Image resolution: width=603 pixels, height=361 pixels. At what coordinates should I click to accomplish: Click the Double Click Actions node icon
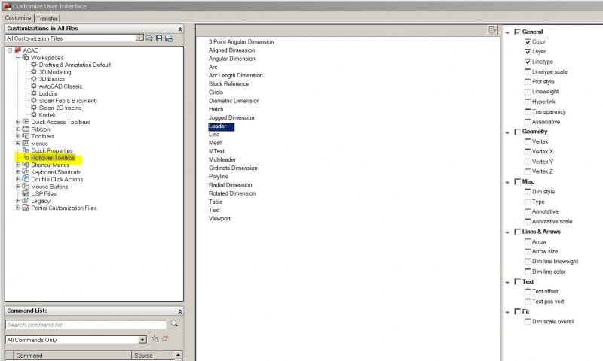[x=26, y=179]
